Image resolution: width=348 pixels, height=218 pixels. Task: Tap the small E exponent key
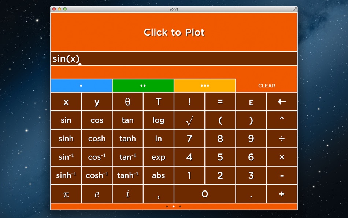tap(251, 102)
